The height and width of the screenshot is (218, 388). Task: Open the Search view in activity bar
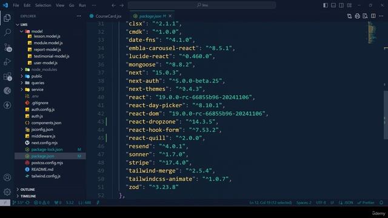point(7,32)
